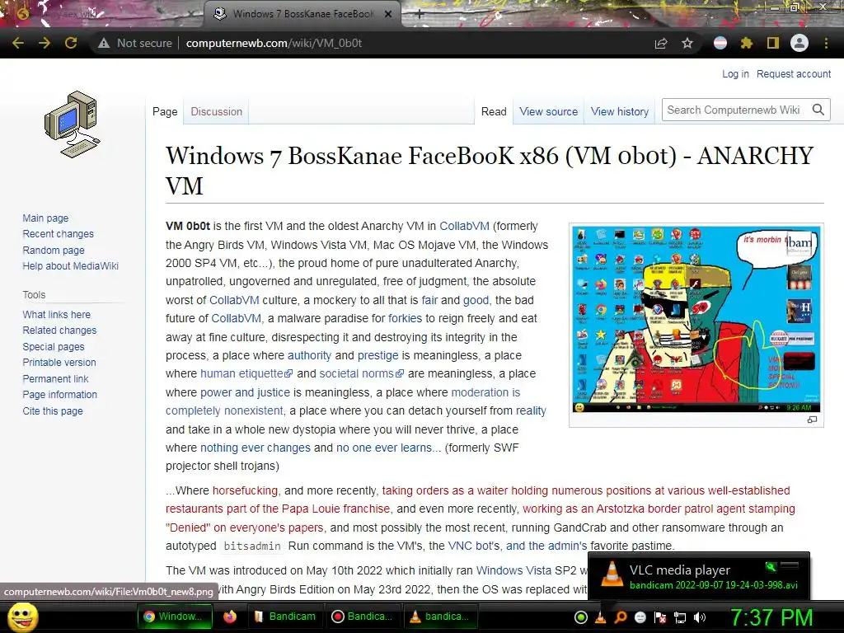Image resolution: width=844 pixels, height=633 pixels.
Task: Click the white face tray icon
Action: 640,617
